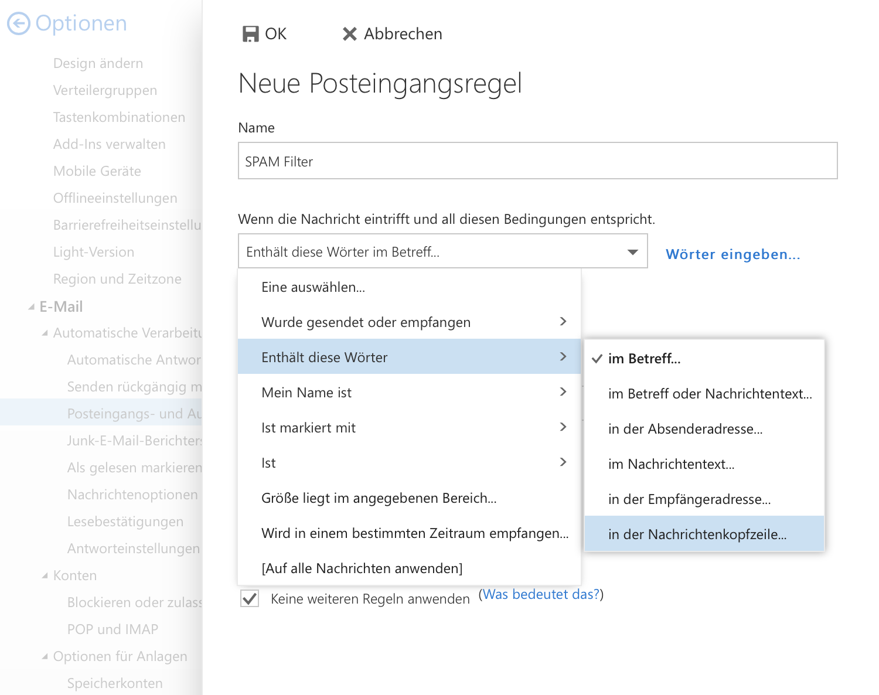Open Design ändern in sidebar

coord(98,63)
